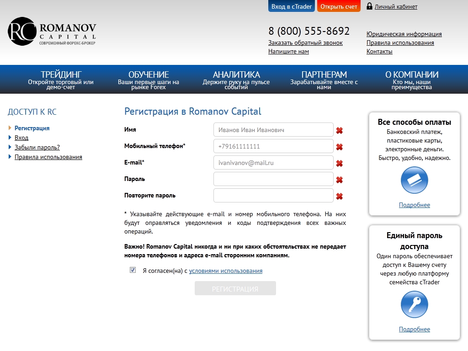Toggle the terms agreement checkbox
Screen dimensions: 468x351
pyautogui.click(x=133, y=270)
